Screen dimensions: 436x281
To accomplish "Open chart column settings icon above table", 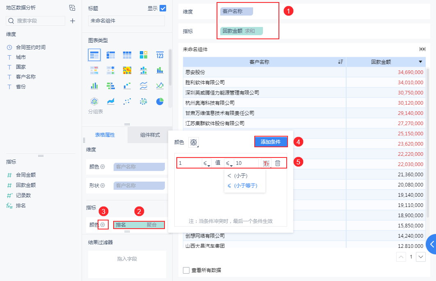I will coord(422,49).
